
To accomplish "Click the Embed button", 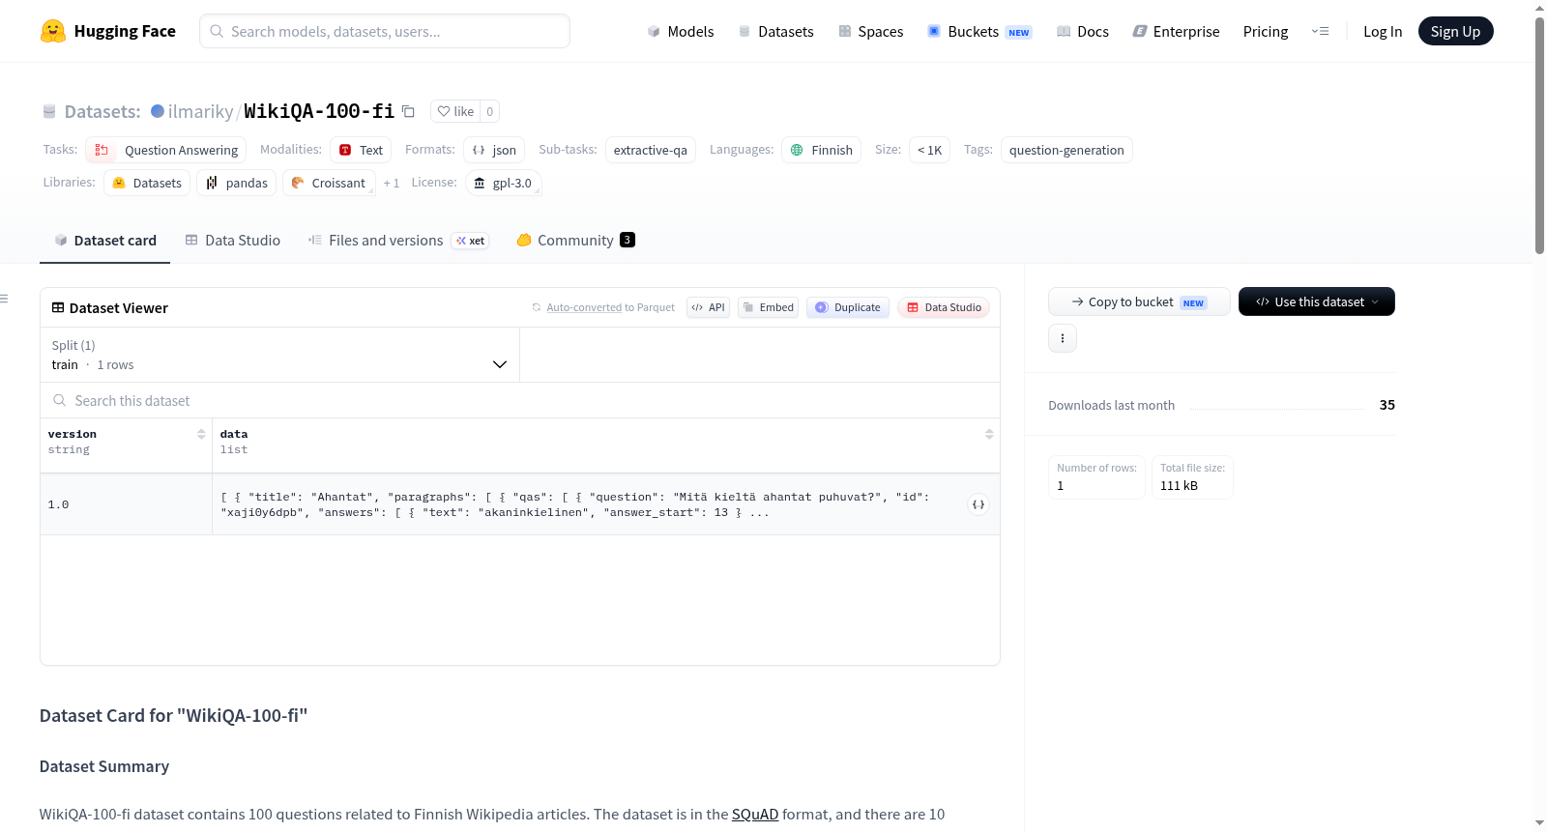I will tap(768, 307).
